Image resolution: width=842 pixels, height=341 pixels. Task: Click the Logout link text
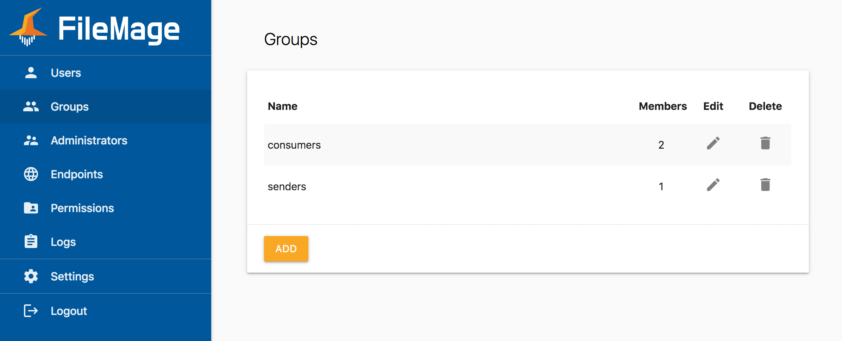click(69, 311)
